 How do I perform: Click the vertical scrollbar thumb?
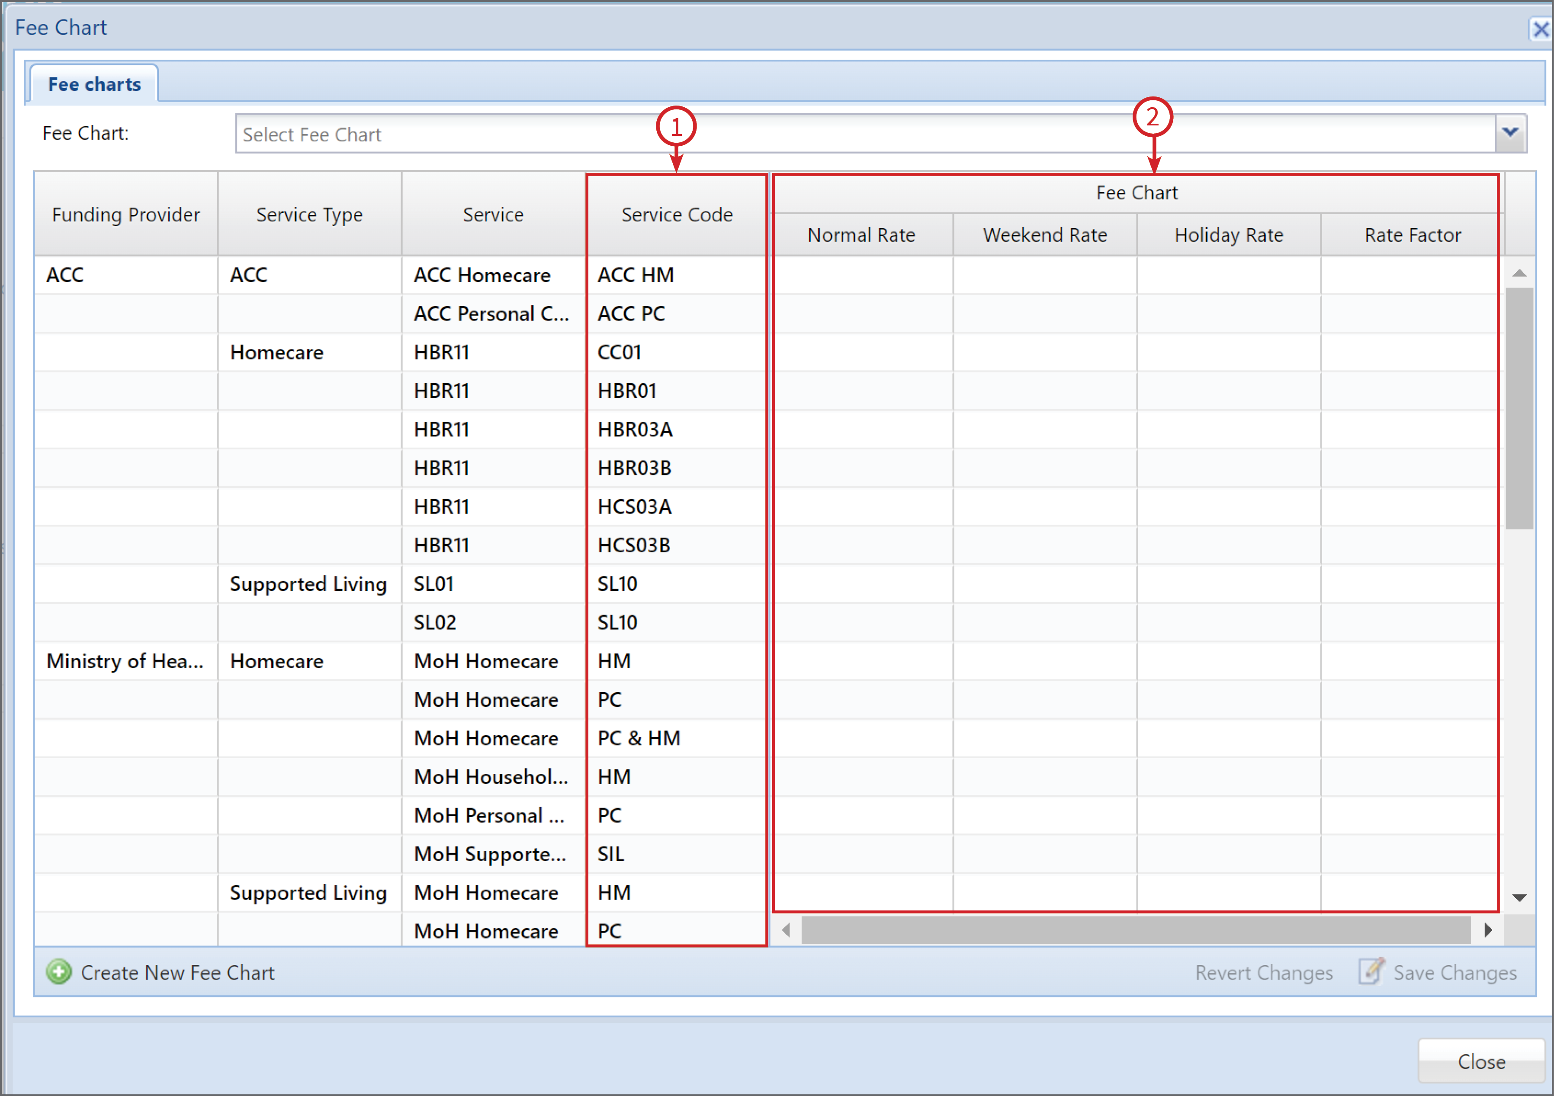pyautogui.click(x=1519, y=409)
